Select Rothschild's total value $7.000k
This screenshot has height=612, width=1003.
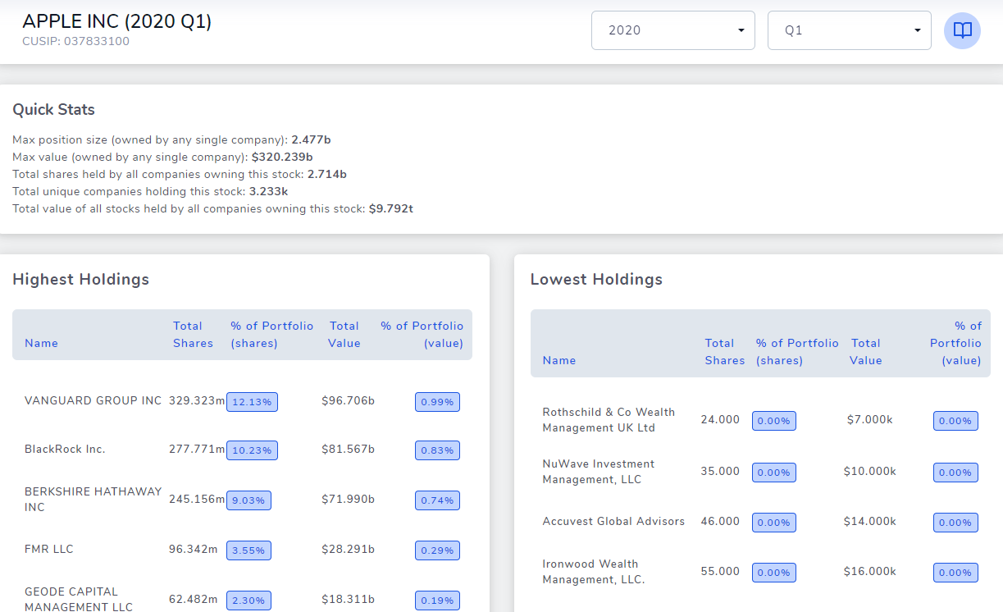point(869,419)
